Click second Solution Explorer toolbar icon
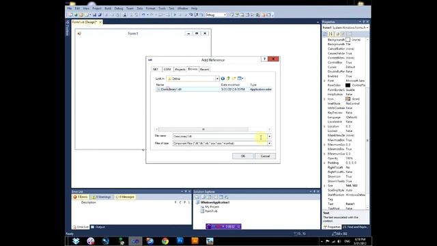This screenshot has width=437, height=246. 203,197
